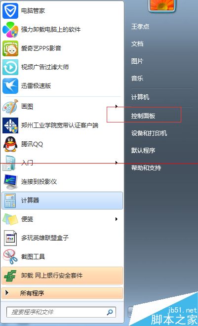This screenshot has width=198, height=326.
Task: Click the 搜索程序和文件 search box
Action: pos(61,312)
